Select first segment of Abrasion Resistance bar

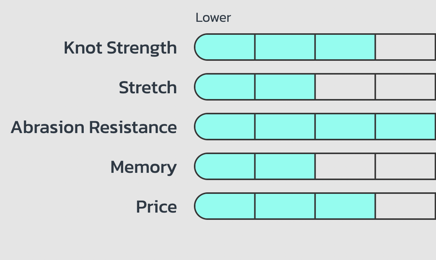(225, 127)
